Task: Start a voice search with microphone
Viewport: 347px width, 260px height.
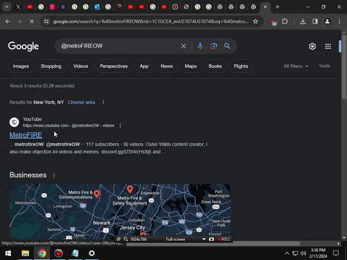Action: click(200, 46)
